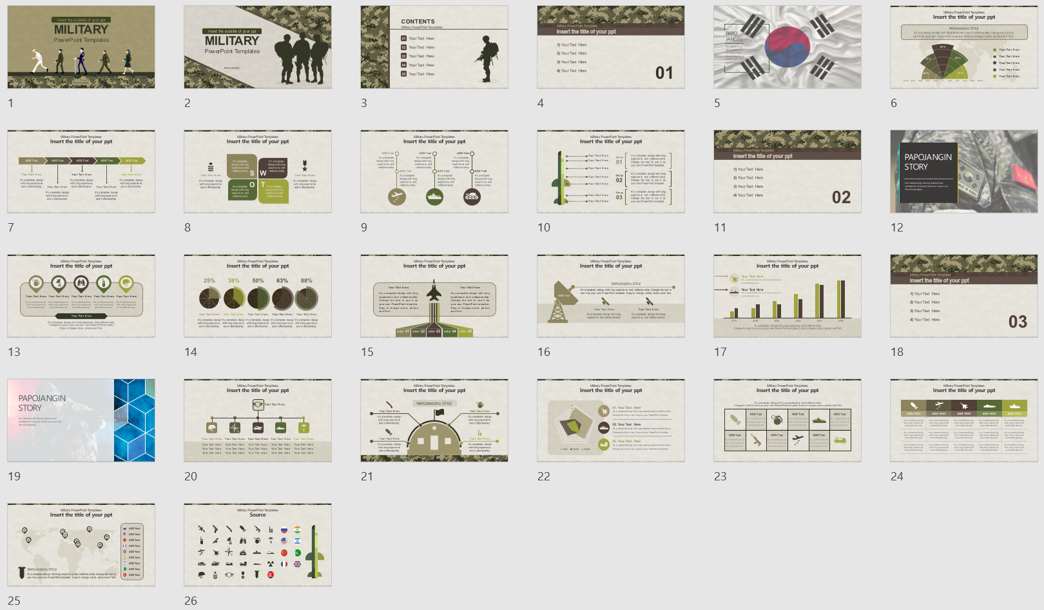Pick slide 20 with the hierarchy org chart
The width and height of the screenshot is (1044, 610).
pyautogui.click(x=258, y=420)
